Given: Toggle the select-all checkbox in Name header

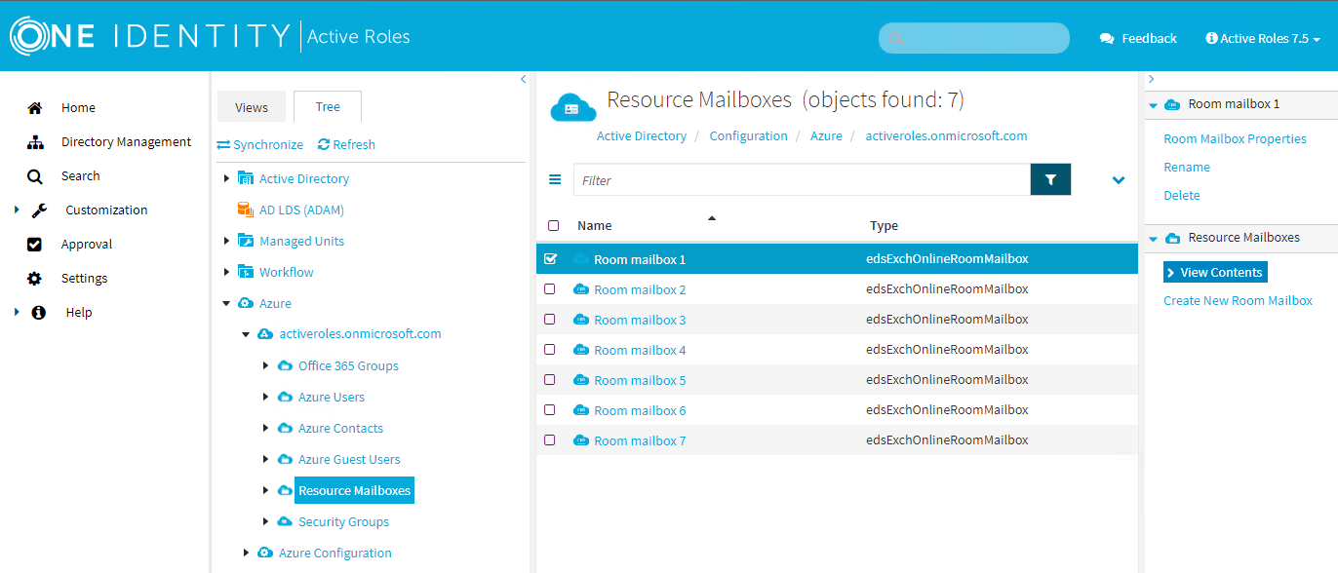Looking at the screenshot, I should [554, 226].
